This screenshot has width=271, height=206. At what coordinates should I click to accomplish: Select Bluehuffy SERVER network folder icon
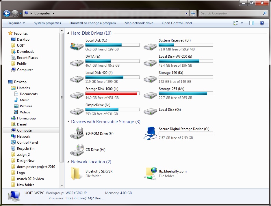point(76,174)
